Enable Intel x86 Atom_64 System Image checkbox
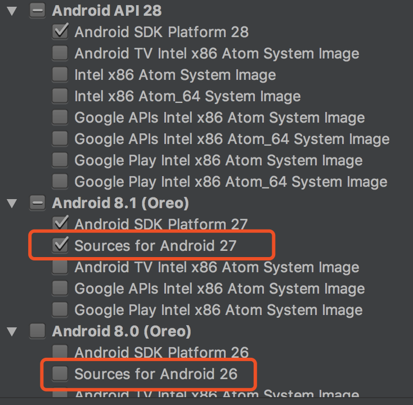 pyautogui.click(x=60, y=96)
